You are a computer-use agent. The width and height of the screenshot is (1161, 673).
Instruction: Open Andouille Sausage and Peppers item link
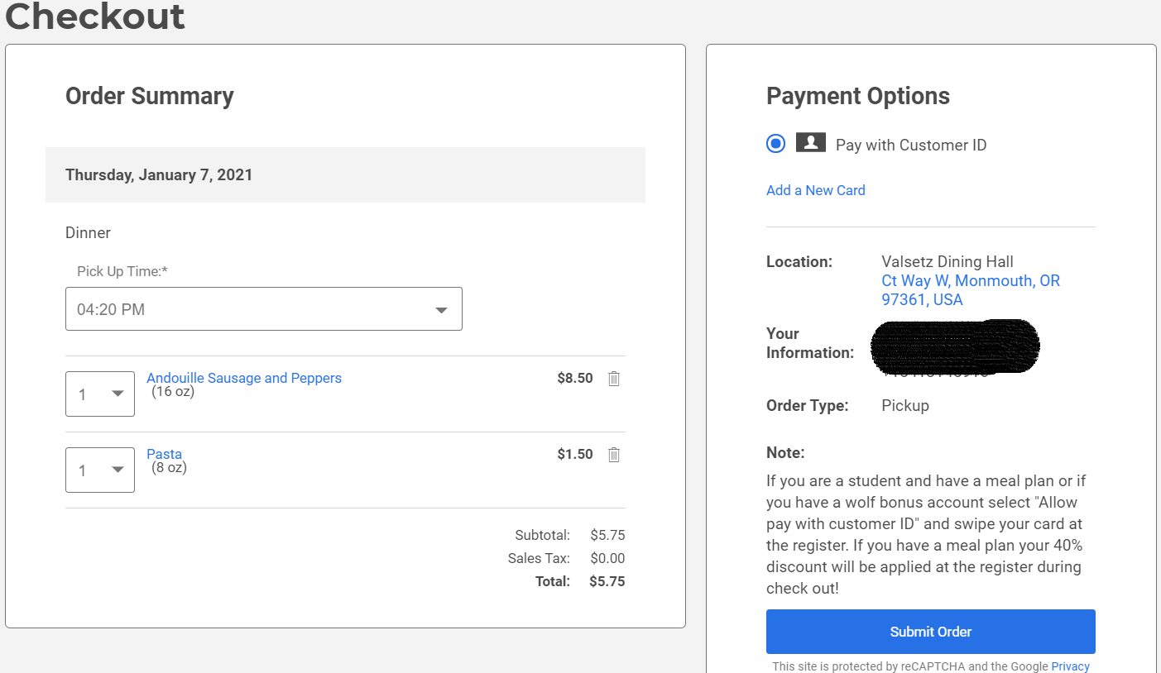coord(244,378)
